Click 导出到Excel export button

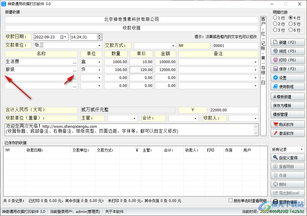tap(287, 193)
